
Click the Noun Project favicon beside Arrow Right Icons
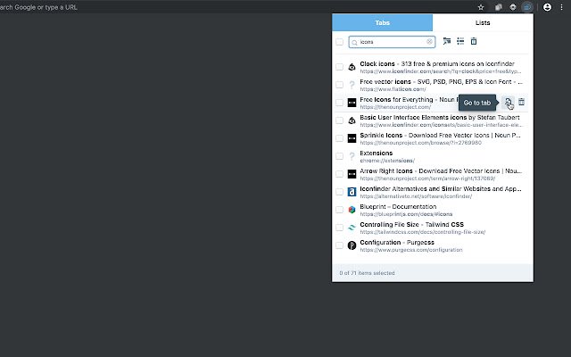pyautogui.click(x=352, y=174)
